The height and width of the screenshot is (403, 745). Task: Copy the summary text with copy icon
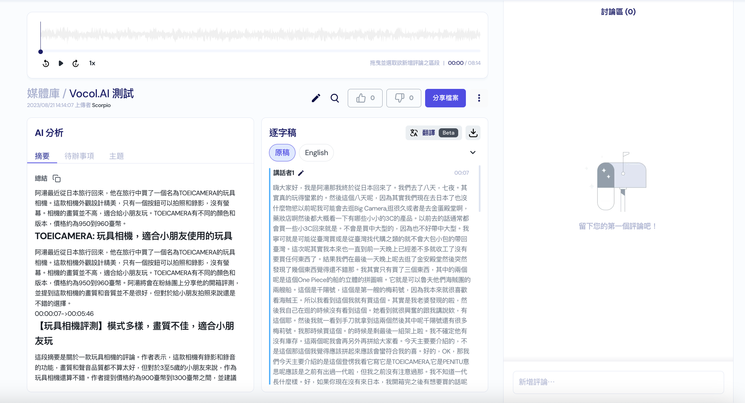pyautogui.click(x=56, y=178)
